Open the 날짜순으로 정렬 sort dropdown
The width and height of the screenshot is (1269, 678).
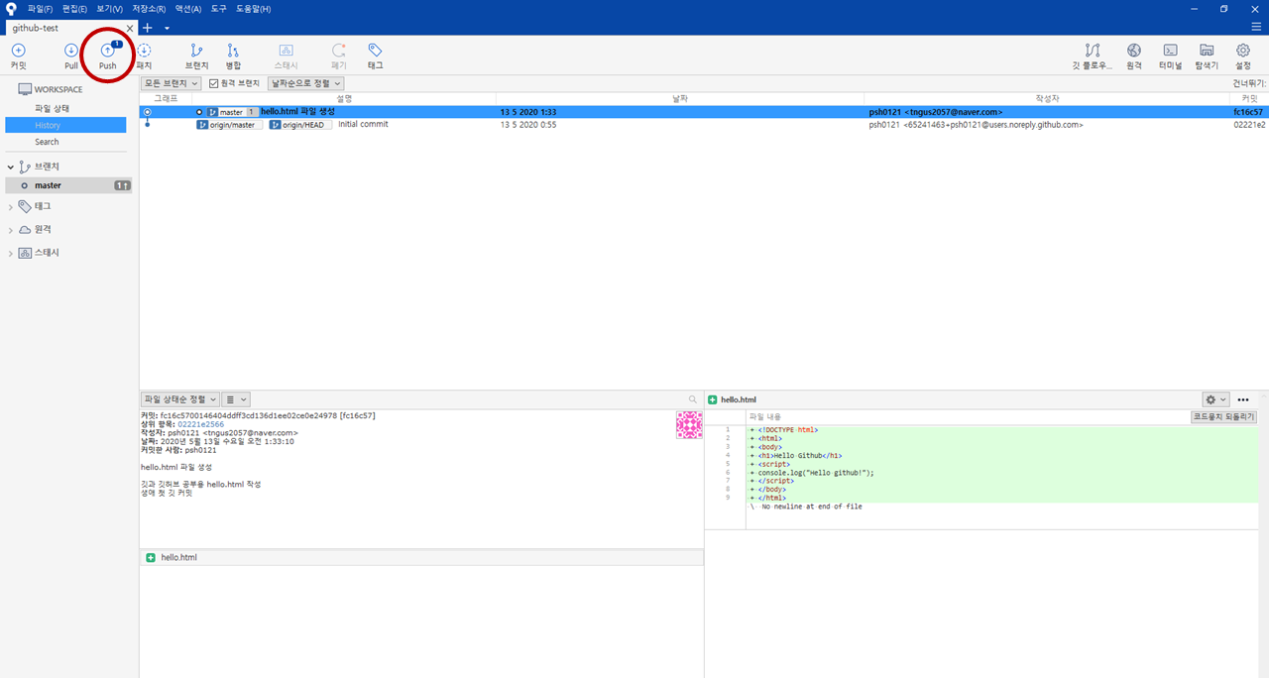306,83
